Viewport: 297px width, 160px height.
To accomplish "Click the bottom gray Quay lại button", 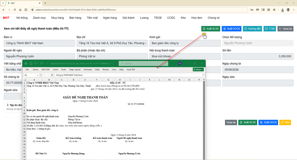I will 231,122.
